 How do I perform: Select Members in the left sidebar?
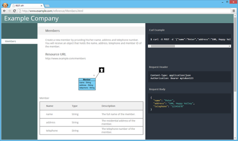point(19,41)
